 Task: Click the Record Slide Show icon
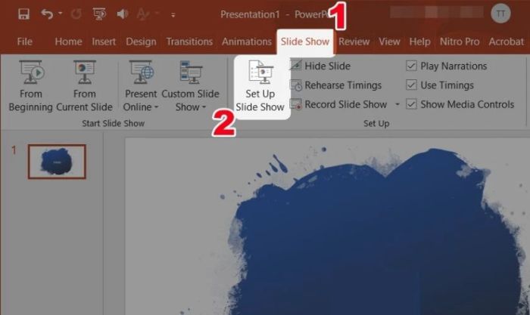(296, 104)
